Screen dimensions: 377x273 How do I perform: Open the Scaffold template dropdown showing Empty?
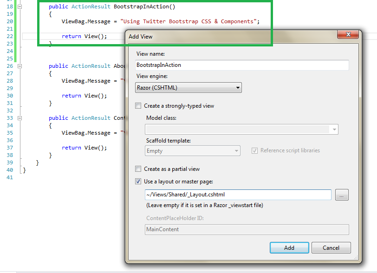pyautogui.click(x=236, y=151)
